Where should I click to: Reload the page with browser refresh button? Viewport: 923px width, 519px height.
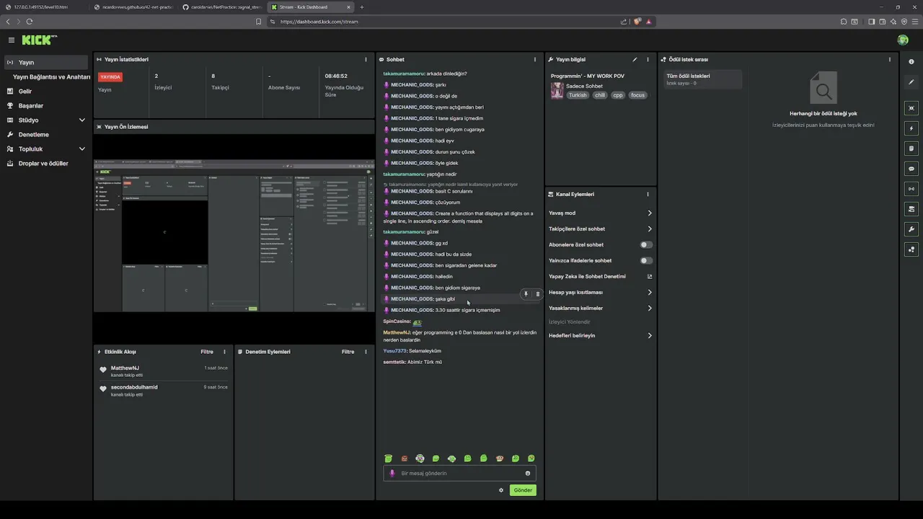pos(29,22)
